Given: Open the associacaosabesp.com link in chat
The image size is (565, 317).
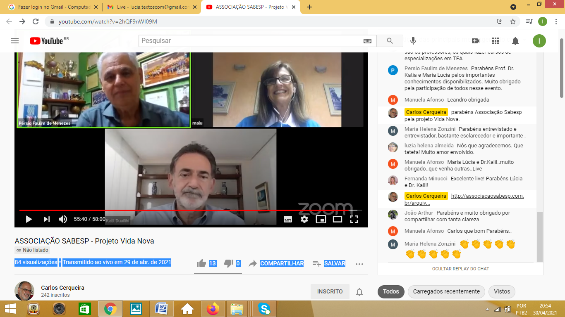Looking at the screenshot, I should [x=464, y=199].
